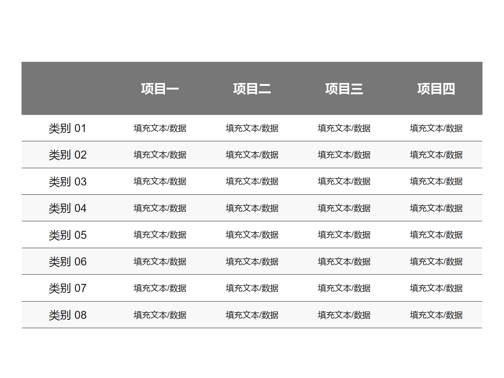Select 类别 04 cell under 项目一

[x=160, y=208]
